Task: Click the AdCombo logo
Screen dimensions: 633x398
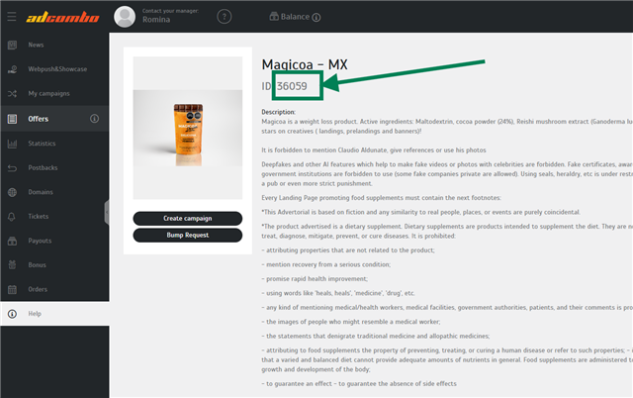Action: [x=62, y=17]
